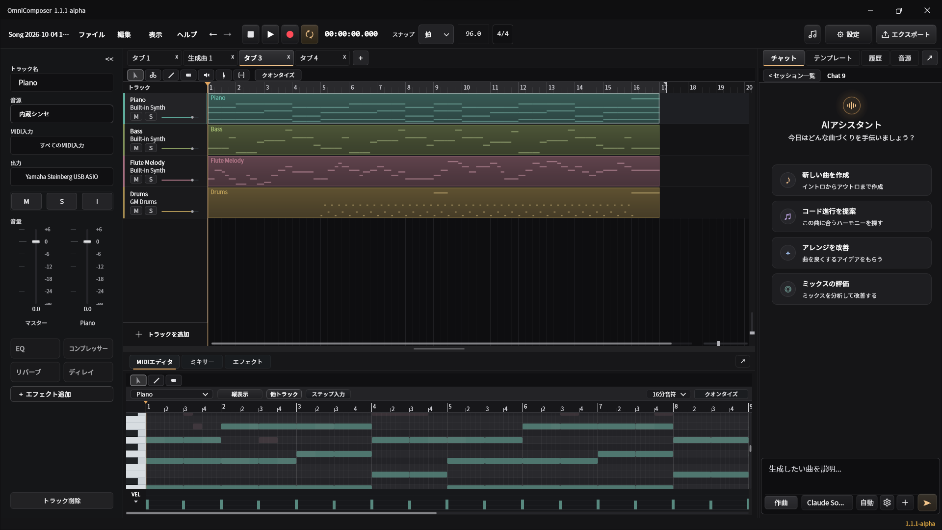942x530 pixels.
Task: Open the chat settings gear icon
Action: 887,503
